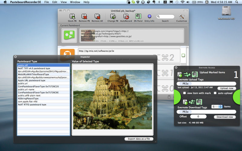Select the com.apple.flat-rtfd row
Screen dimensions: 242x151
[44, 101]
